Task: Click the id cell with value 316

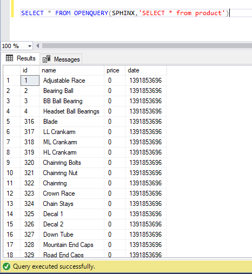Action: 30,122
